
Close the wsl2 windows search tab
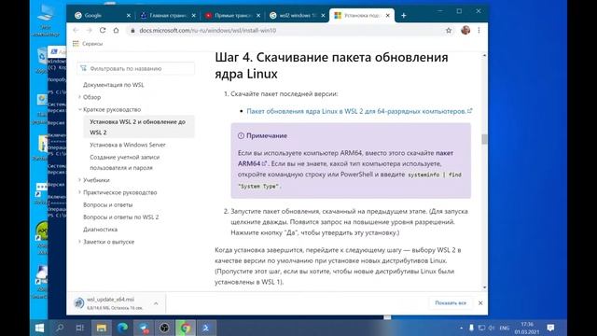323,16
